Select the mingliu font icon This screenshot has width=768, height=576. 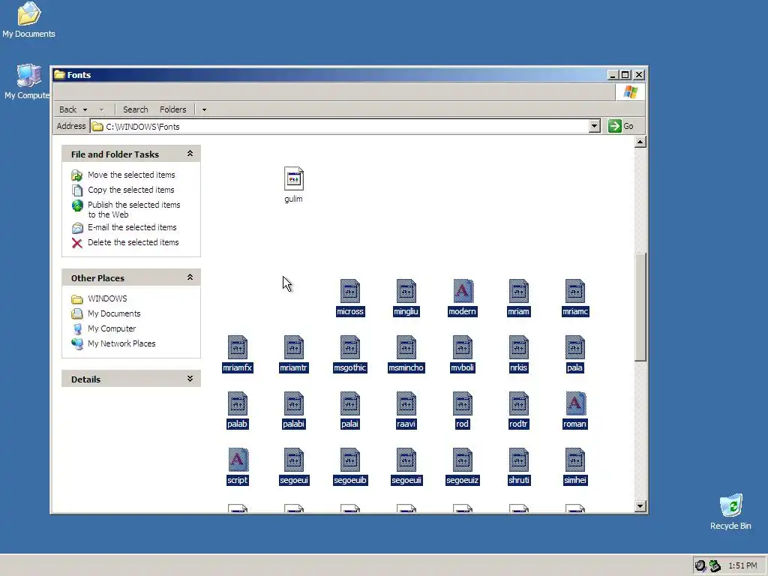coord(406,291)
